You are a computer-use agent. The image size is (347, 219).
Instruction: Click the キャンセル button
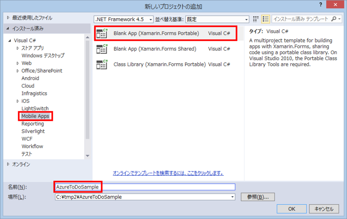tap(324, 209)
